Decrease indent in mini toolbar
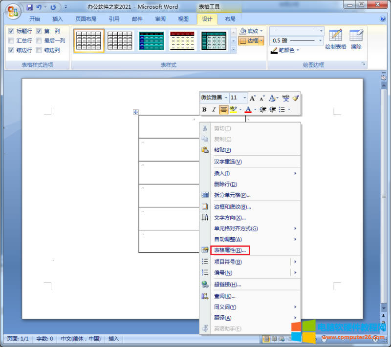The width and height of the screenshot is (391, 347). click(263, 109)
